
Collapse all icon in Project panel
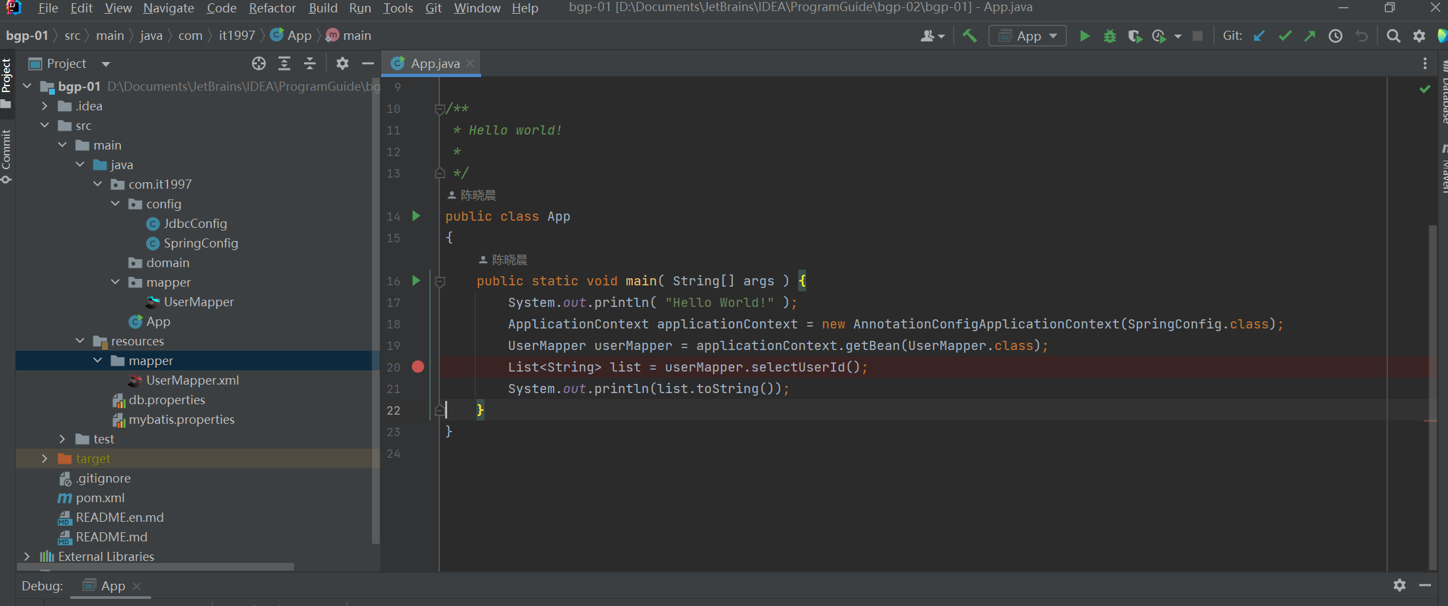coord(310,63)
